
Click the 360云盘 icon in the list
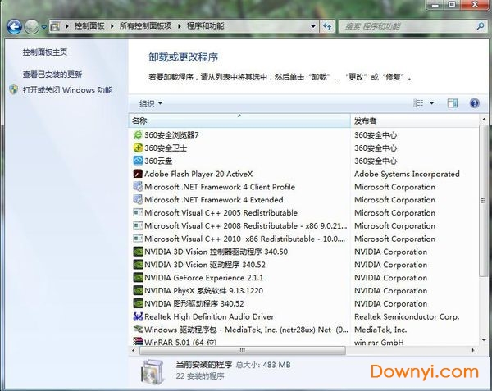(x=138, y=161)
